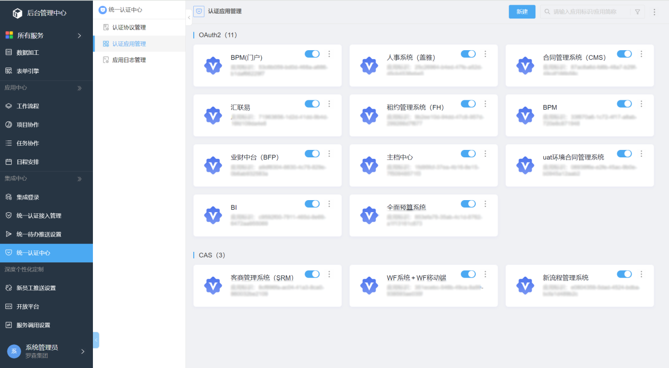Open 认证协议管理 menu item
This screenshot has height=368, width=669.
[129, 27]
